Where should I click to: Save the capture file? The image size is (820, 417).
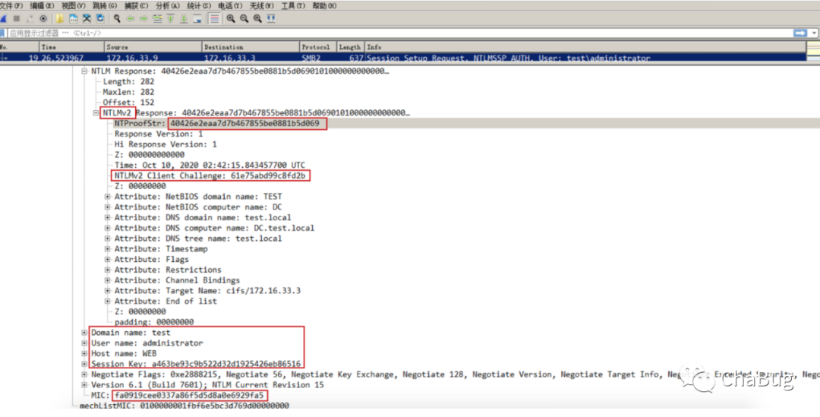click(73, 19)
